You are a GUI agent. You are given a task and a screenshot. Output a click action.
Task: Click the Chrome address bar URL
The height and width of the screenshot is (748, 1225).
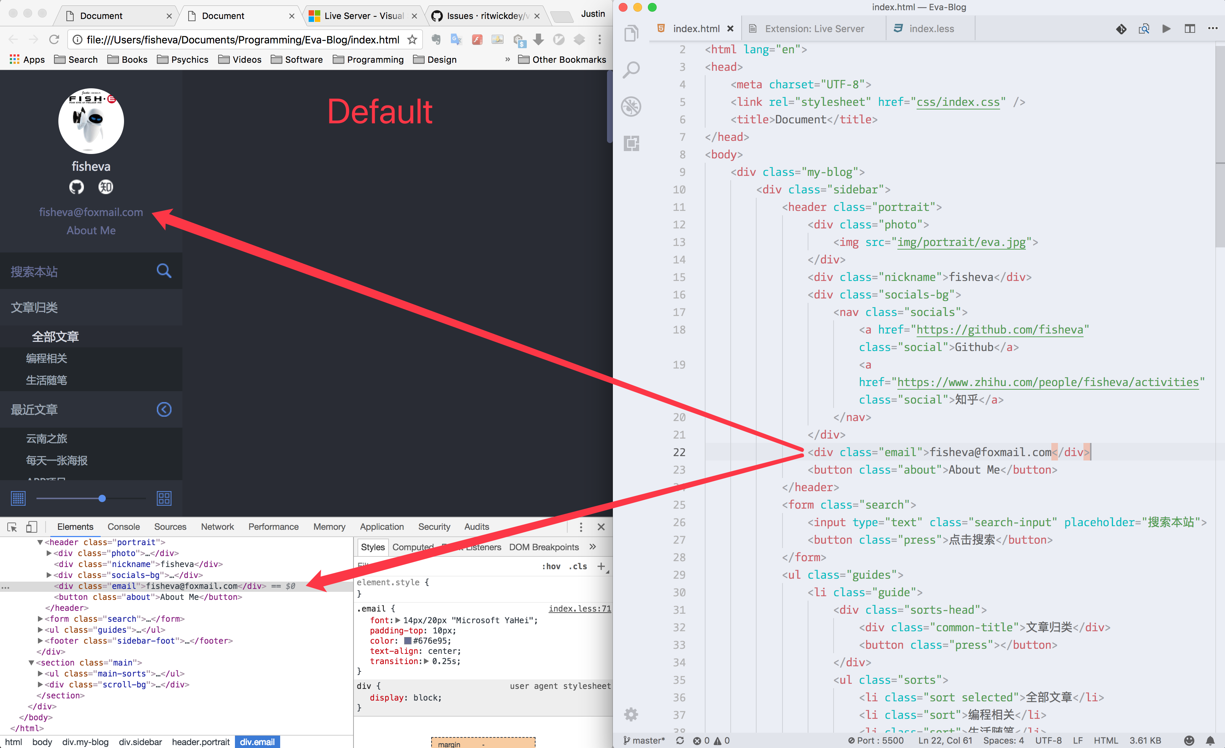243,39
